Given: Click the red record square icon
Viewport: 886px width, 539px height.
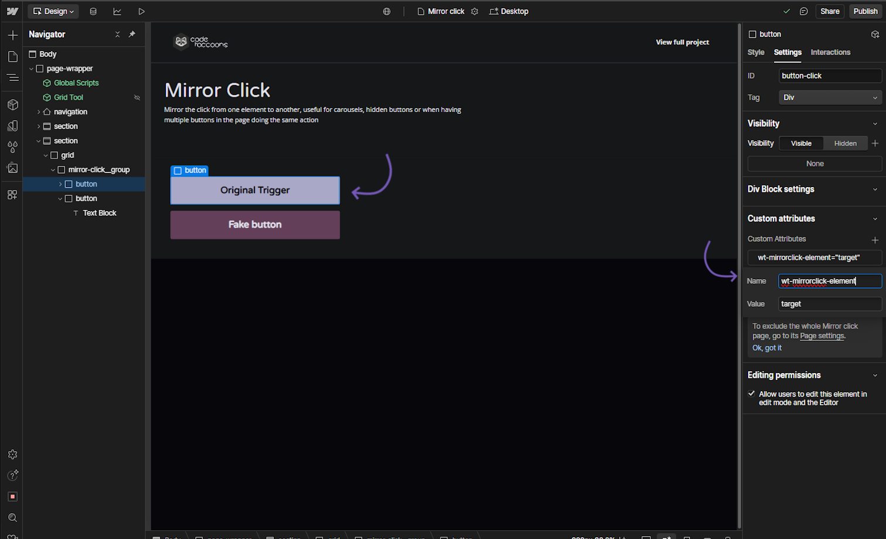Looking at the screenshot, I should 12,496.
